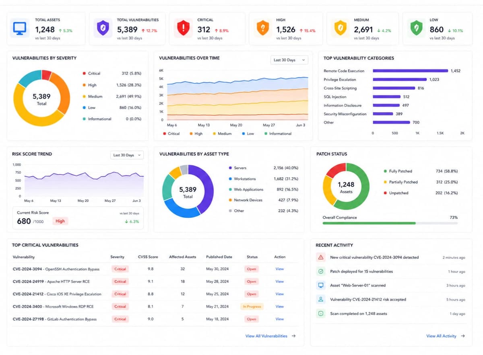Click the monitor icon for Web-Server-01 scanned

(321, 285)
